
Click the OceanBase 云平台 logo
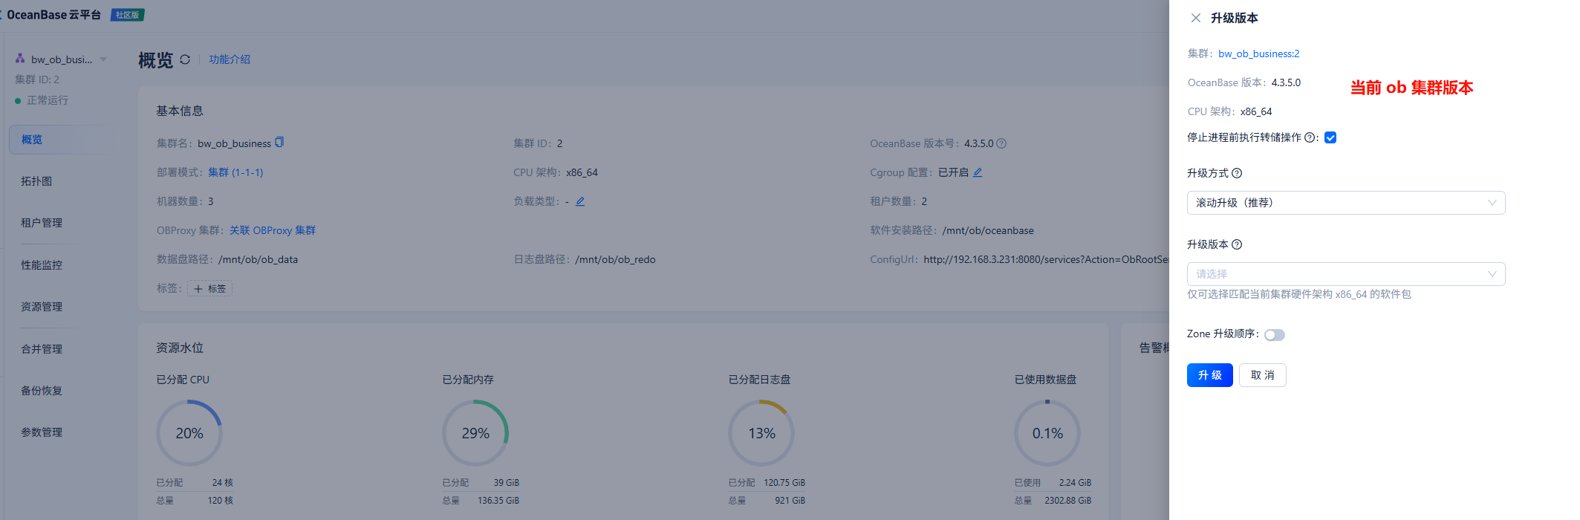tap(53, 15)
